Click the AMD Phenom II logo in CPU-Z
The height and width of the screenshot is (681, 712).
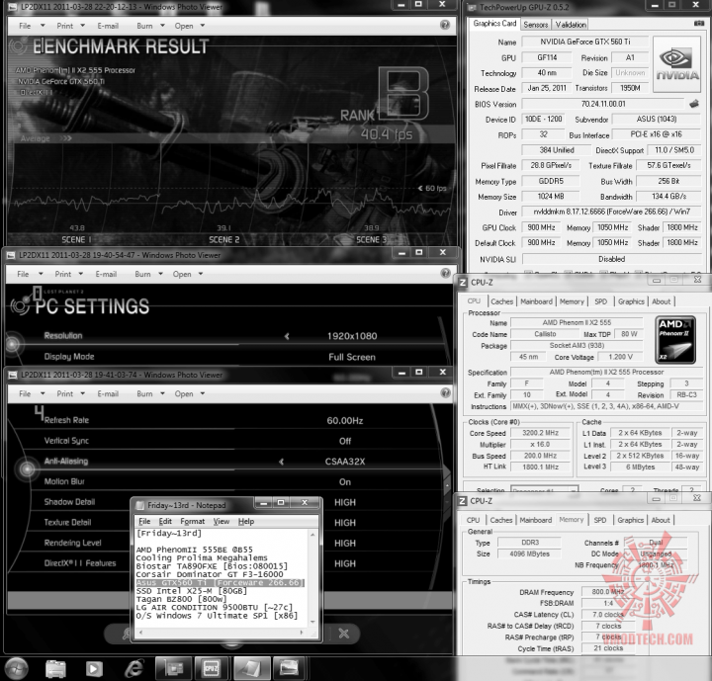(x=675, y=340)
